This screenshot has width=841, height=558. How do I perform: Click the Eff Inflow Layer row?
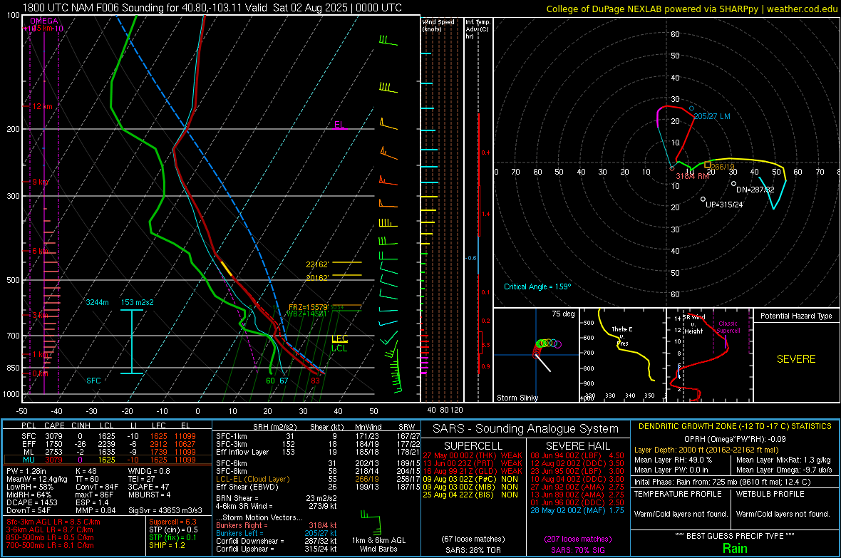click(318, 452)
